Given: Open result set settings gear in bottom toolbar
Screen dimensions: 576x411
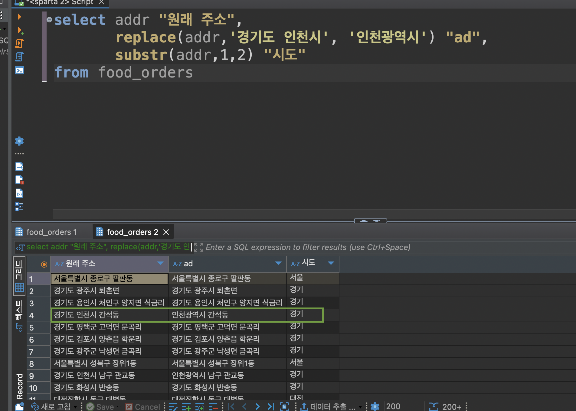Looking at the screenshot, I should click(375, 406).
